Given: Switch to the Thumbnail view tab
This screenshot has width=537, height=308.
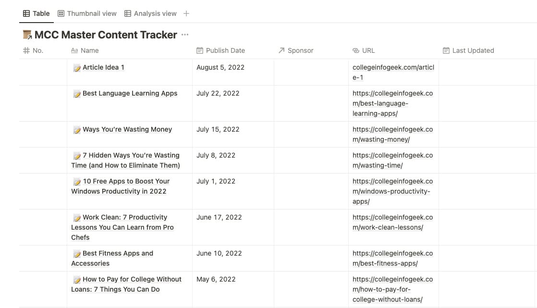Looking at the screenshot, I should (x=92, y=13).
